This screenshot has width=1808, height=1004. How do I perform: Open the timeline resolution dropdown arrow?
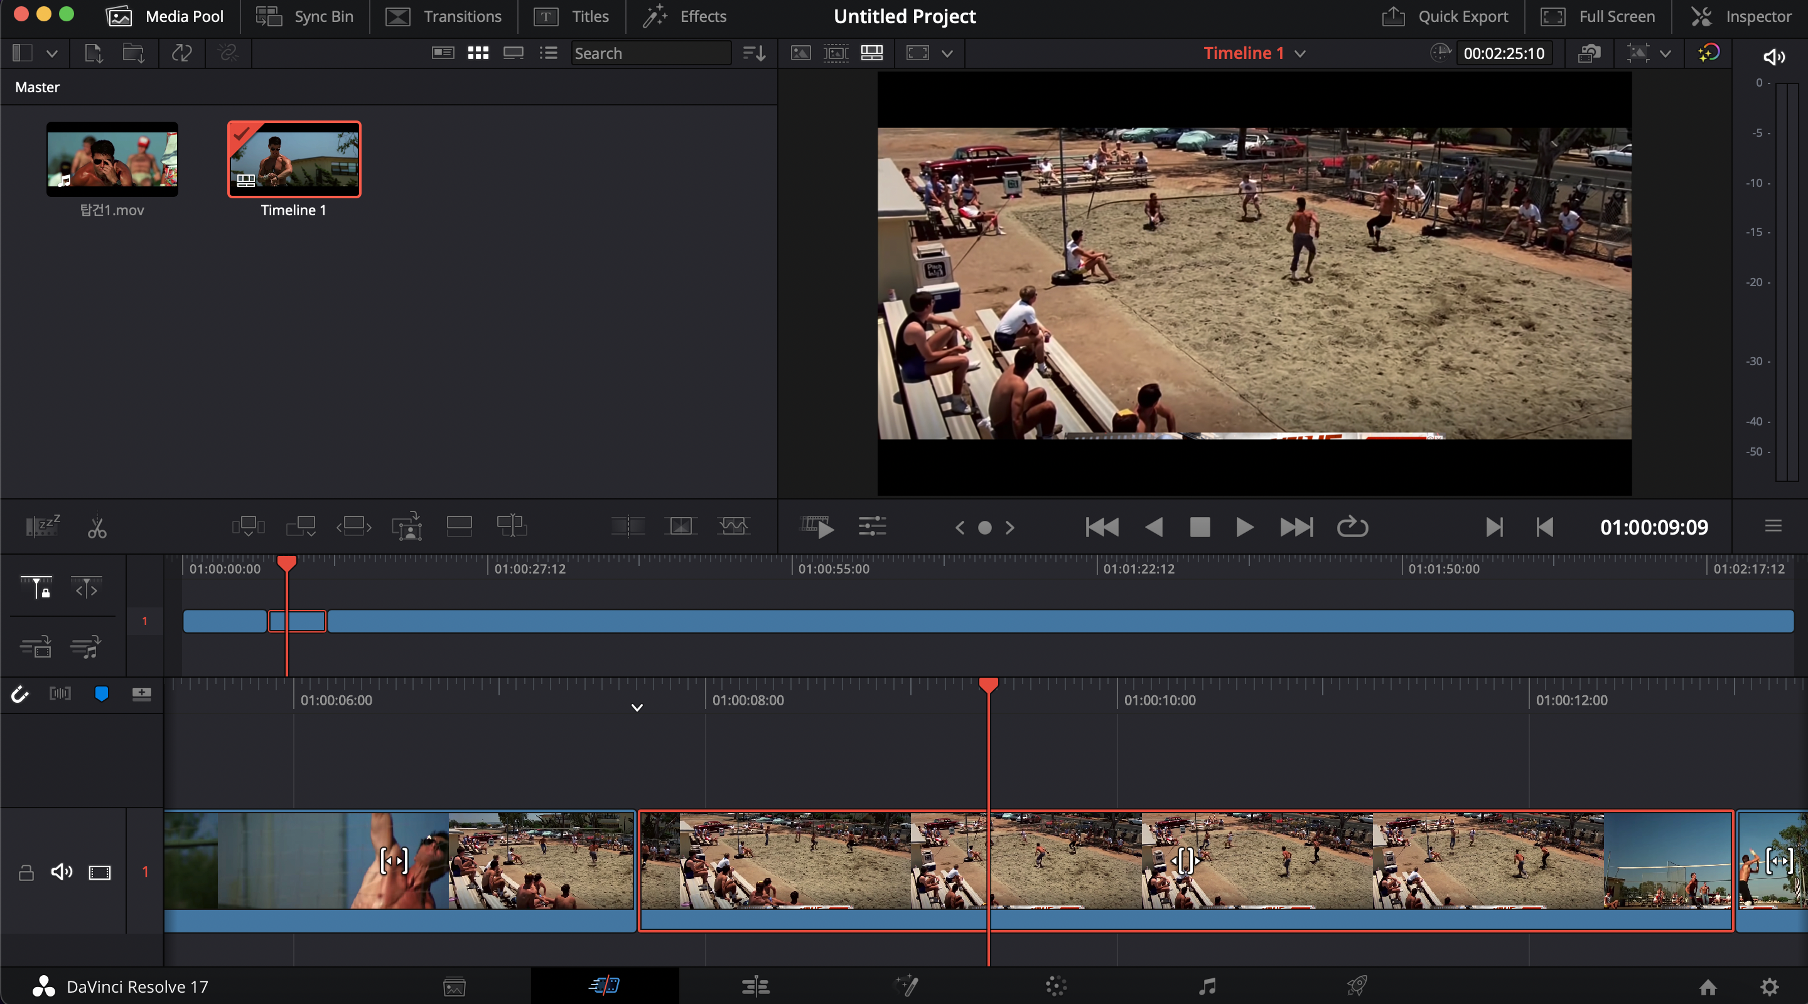(947, 53)
